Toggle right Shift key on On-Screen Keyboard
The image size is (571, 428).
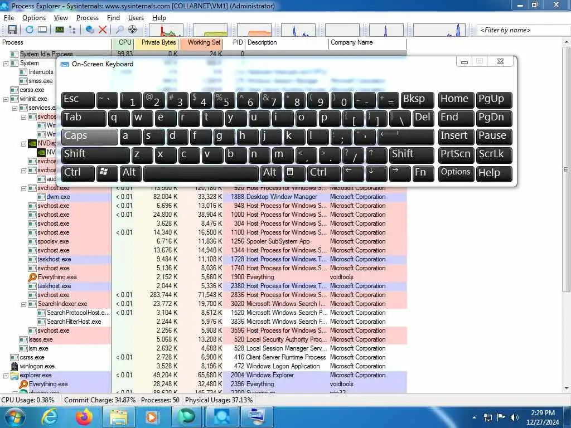tap(412, 155)
